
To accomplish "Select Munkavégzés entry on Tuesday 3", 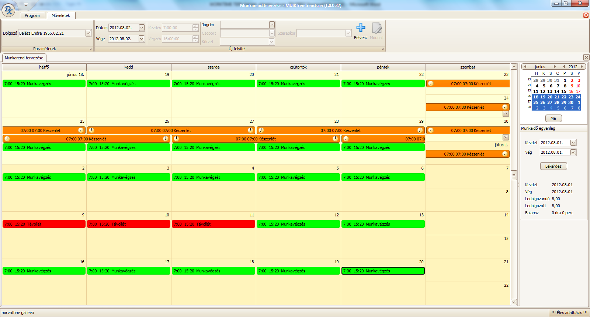I will click(x=129, y=177).
